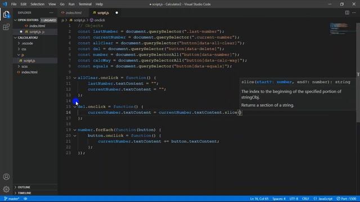Click the UTF-8 encoding indicator
The height and width of the screenshot is (202, 360).
click(294, 199)
